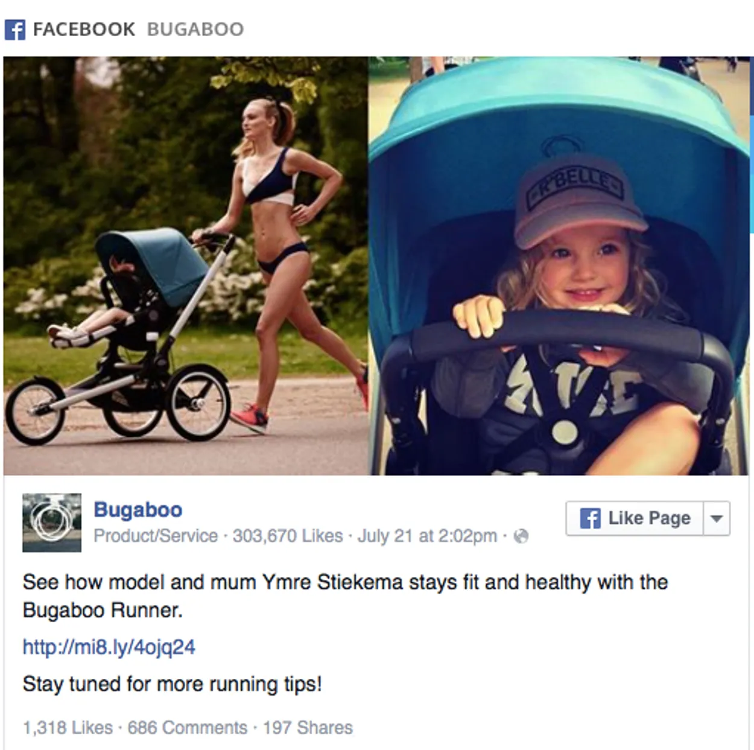Click the Stay tuned for more running tips text

(x=173, y=684)
